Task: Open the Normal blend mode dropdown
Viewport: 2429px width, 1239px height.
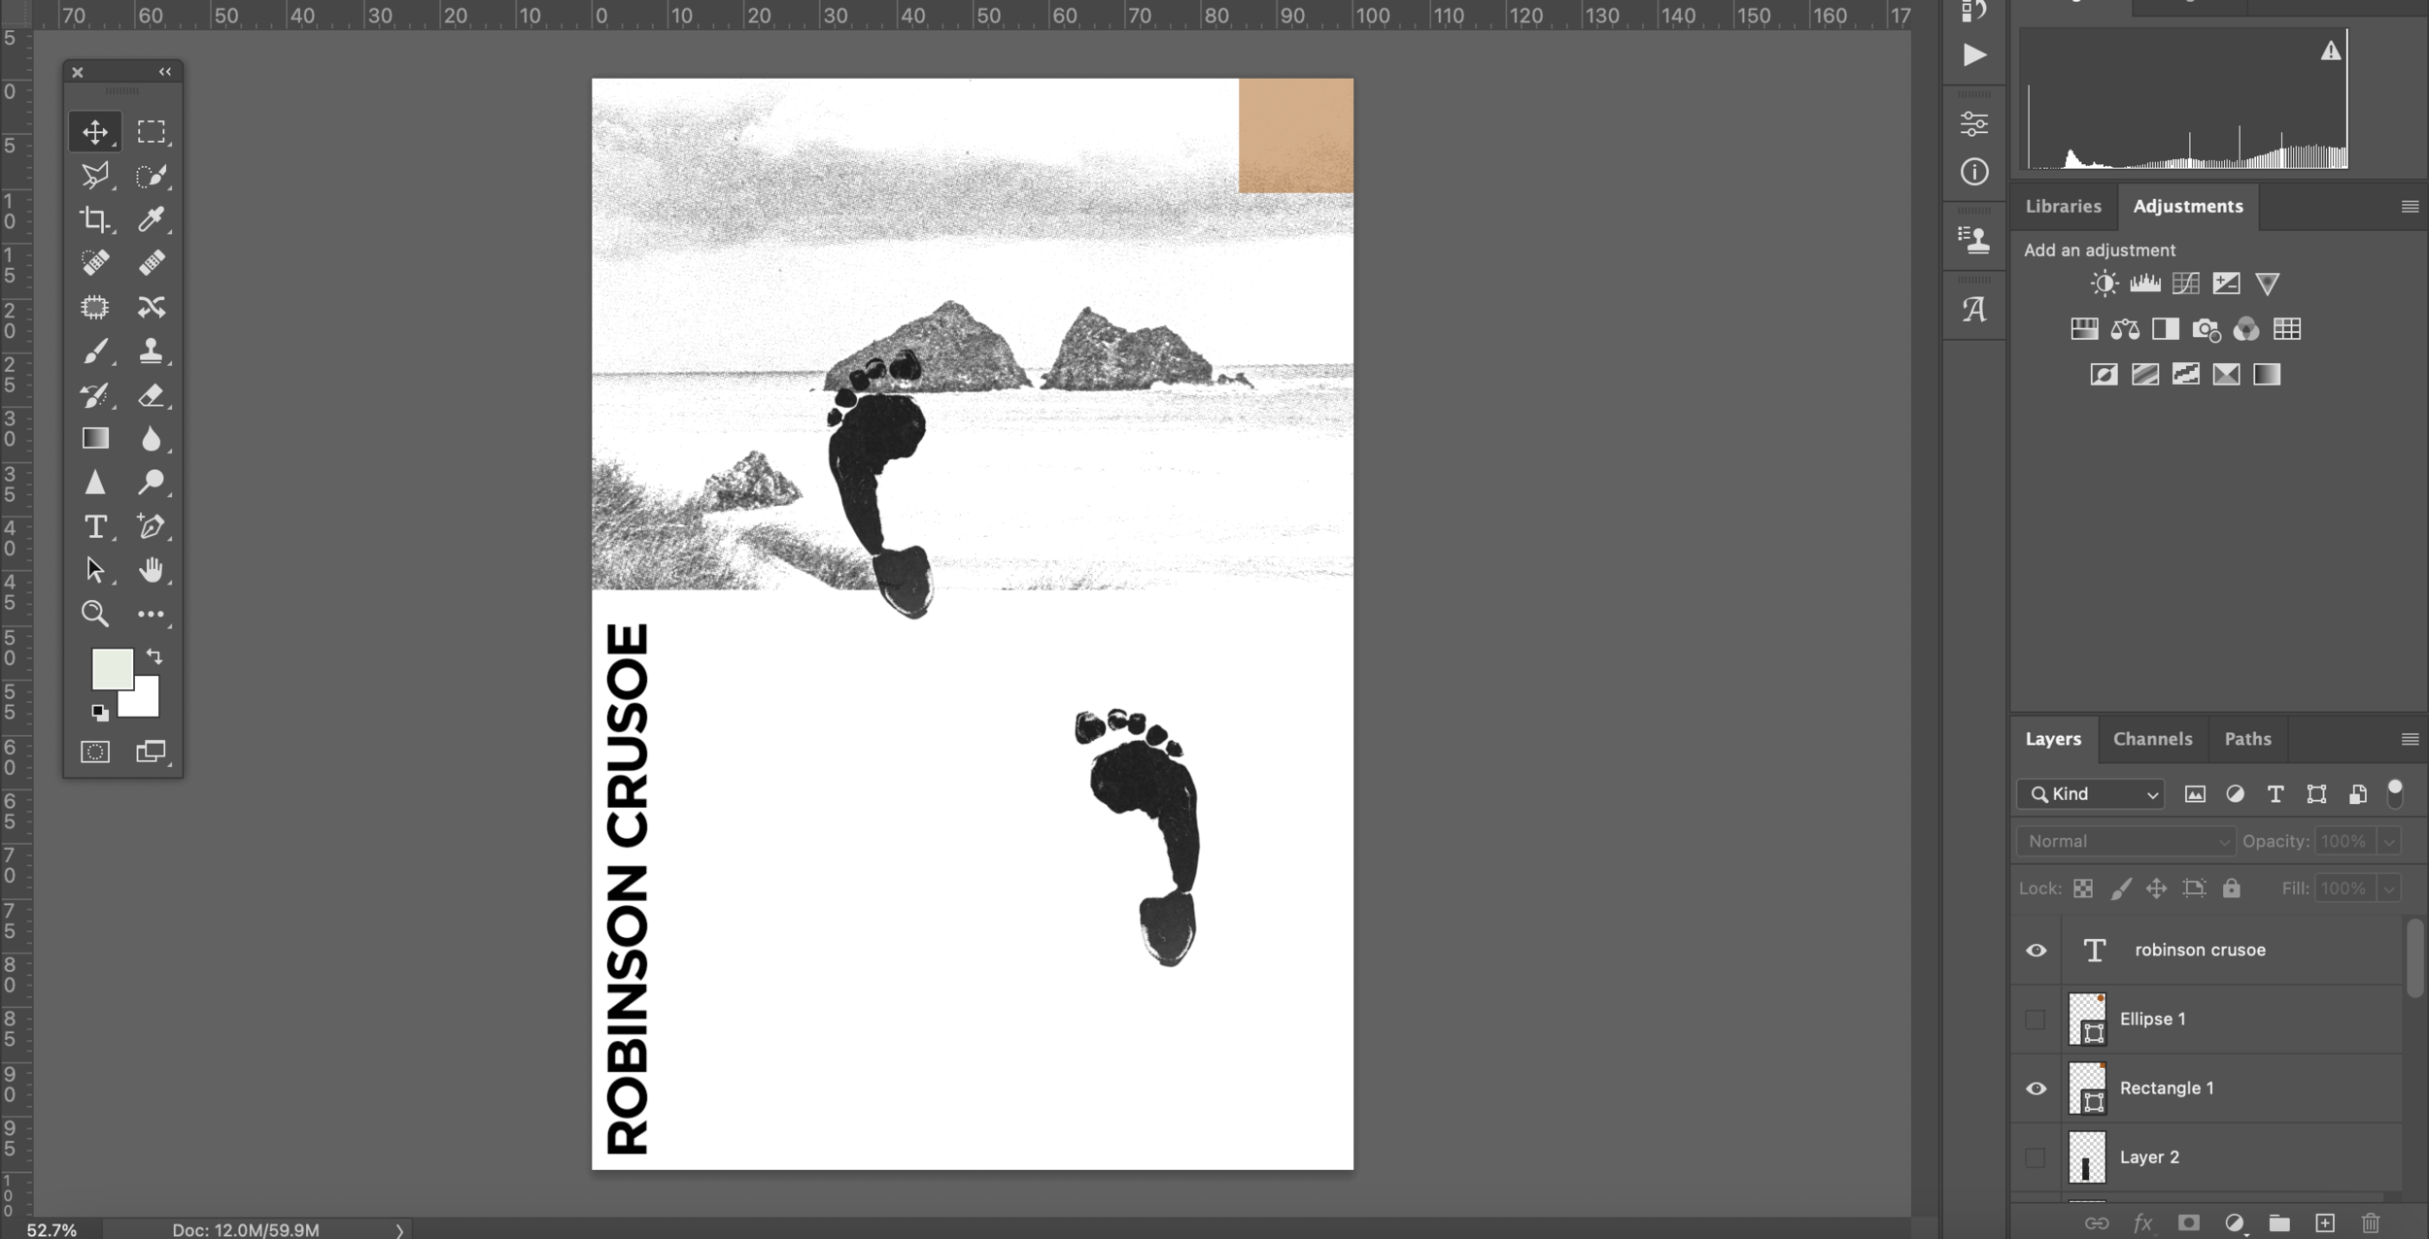Action: tap(2126, 841)
